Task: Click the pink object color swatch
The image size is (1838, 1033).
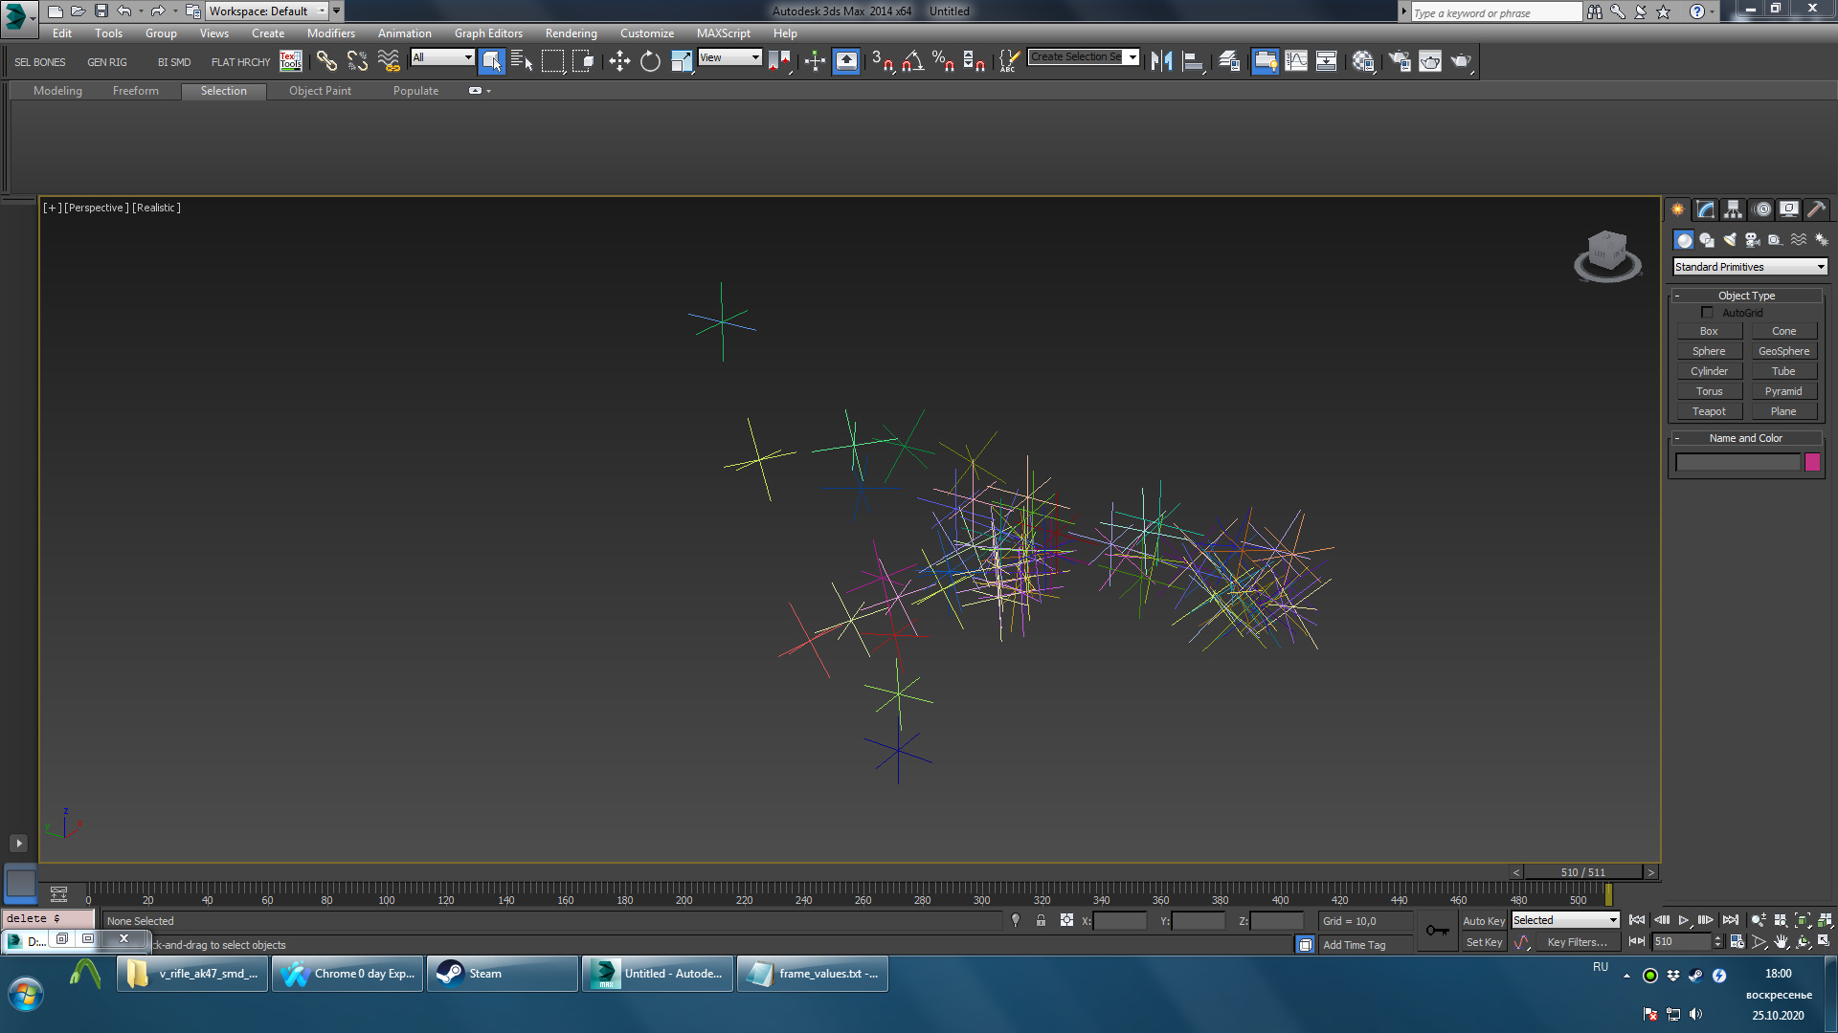Action: [x=1812, y=463]
